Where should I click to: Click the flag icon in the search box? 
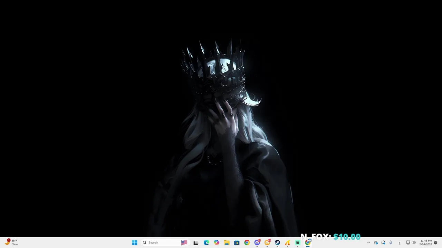(184, 242)
